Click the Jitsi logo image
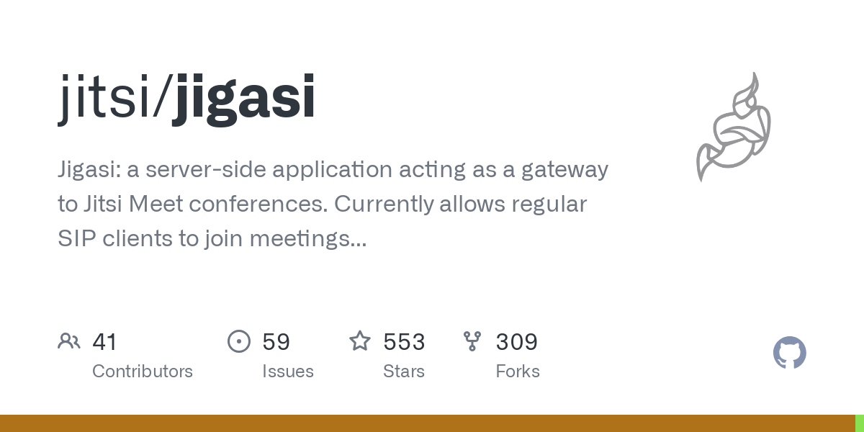 (x=733, y=127)
